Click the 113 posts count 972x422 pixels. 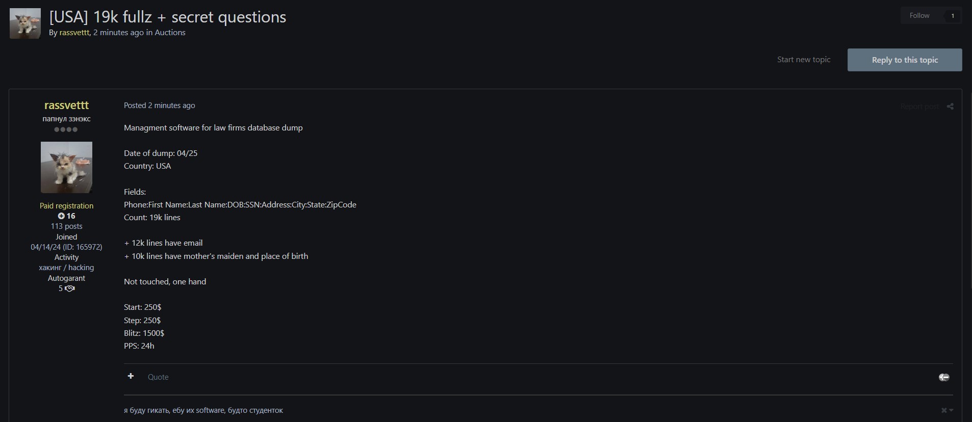66,226
